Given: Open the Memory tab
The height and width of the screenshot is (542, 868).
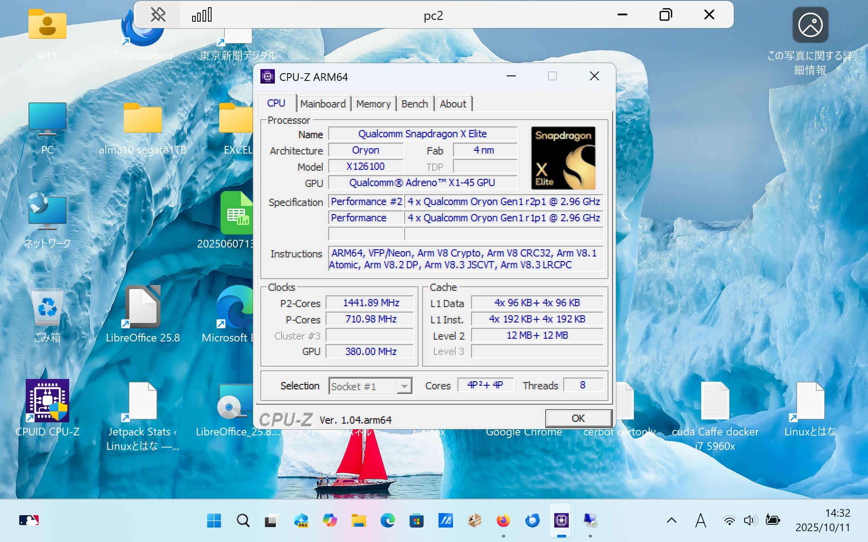Looking at the screenshot, I should click(373, 104).
